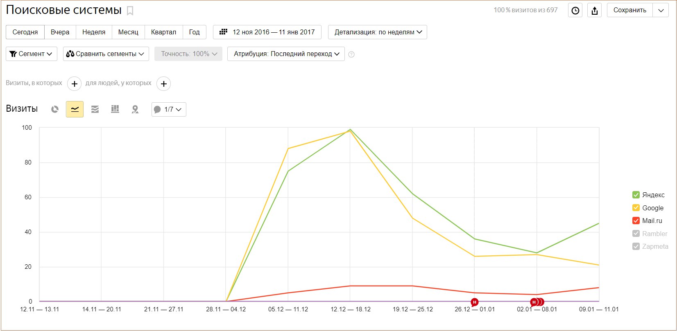
Task: Select the Месяц period tab
Action: [128, 32]
